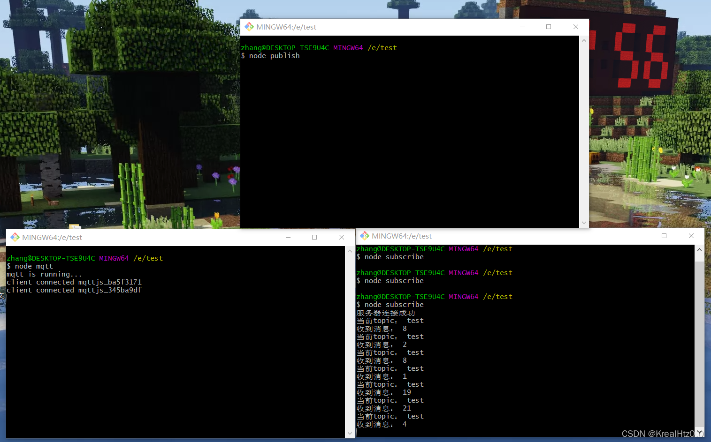Minimize the subscribe terminal window
Viewport: 711px width, 442px height.
coord(638,236)
